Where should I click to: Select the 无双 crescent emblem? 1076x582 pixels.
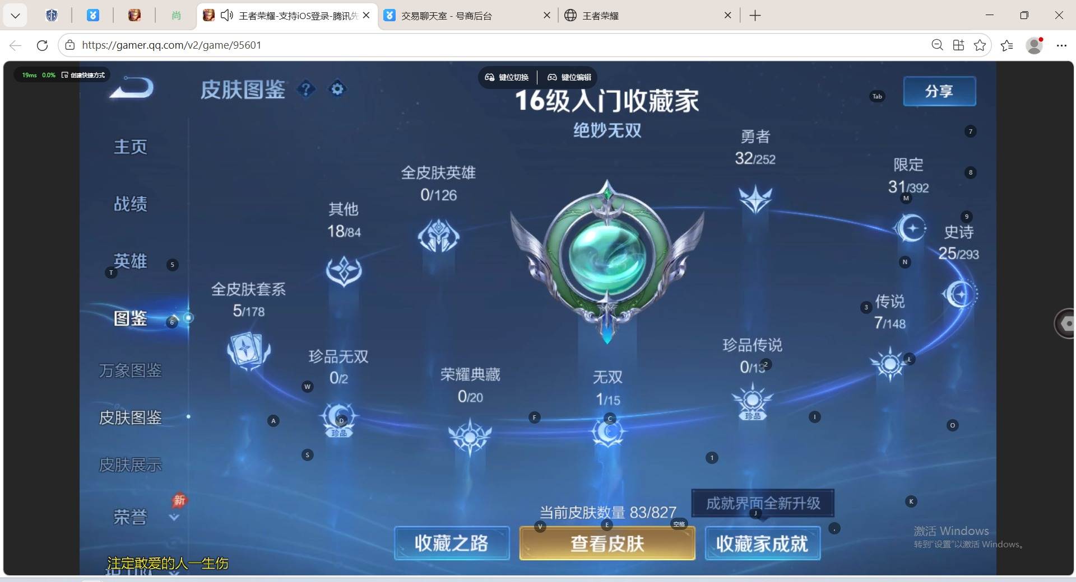pyautogui.click(x=607, y=432)
